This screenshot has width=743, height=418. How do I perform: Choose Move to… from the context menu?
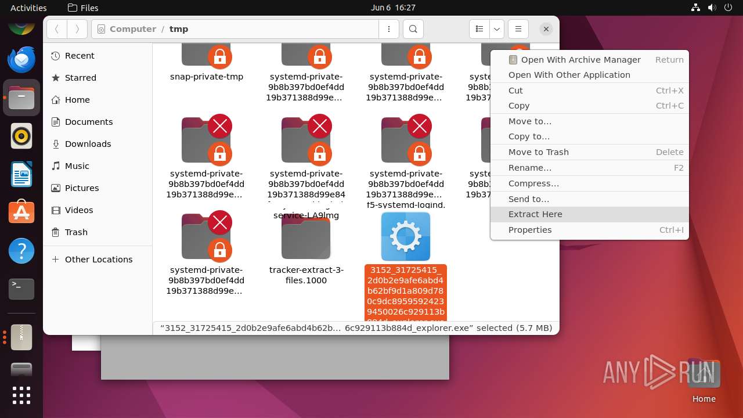[589, 121]
